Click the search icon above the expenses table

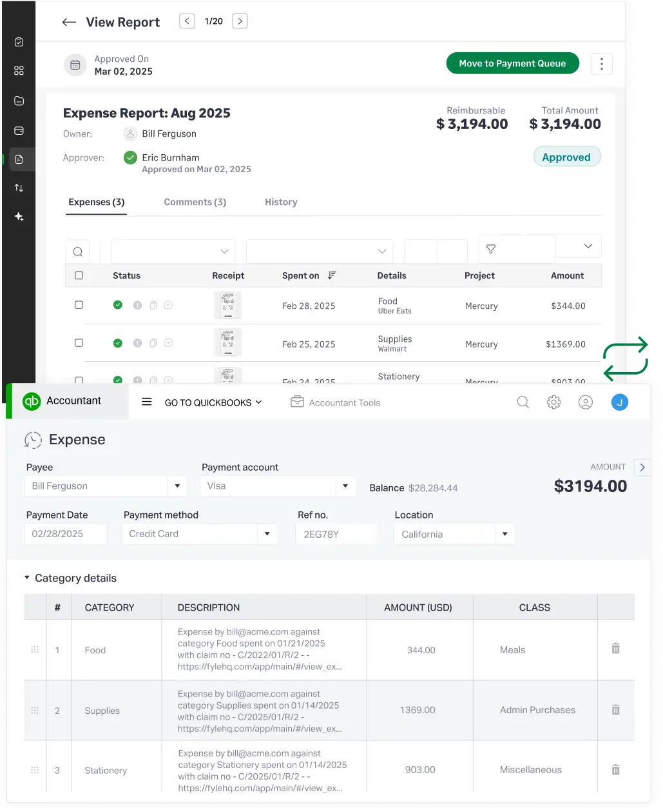pyautogui.click(x=77, y=251)
